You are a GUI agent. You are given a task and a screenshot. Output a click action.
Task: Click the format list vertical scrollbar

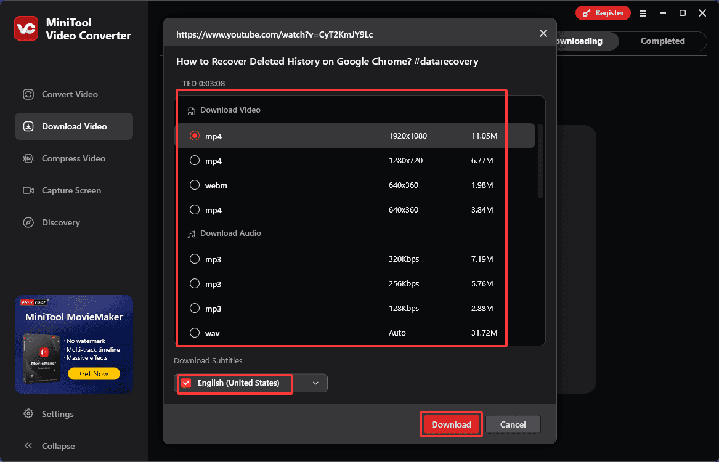coord(540,160)
